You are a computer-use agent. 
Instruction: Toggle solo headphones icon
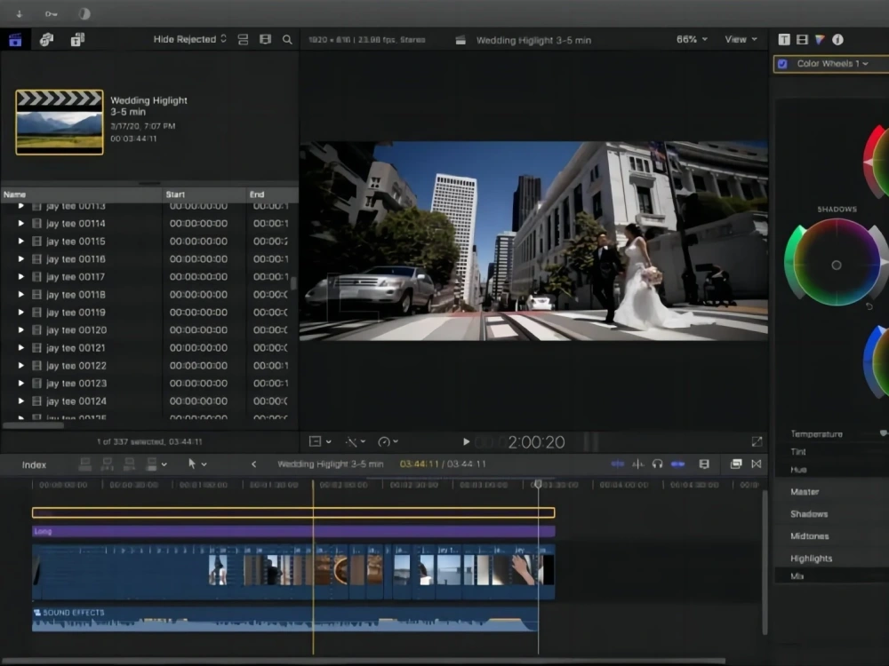[657, 464]
